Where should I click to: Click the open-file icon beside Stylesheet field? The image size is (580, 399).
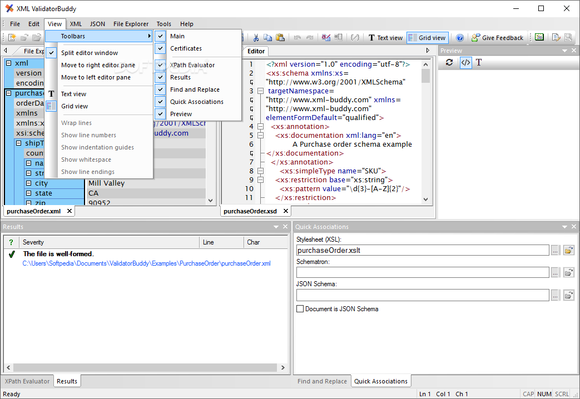point(568,250)
